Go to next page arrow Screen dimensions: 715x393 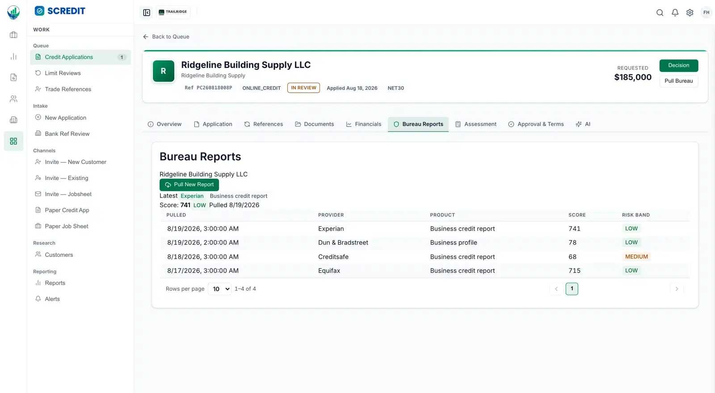tap(677, 289)
